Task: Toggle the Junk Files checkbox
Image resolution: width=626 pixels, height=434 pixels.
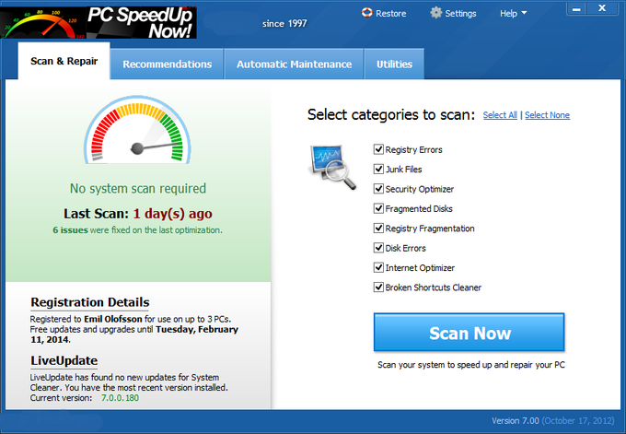Action: coord(378,169)
